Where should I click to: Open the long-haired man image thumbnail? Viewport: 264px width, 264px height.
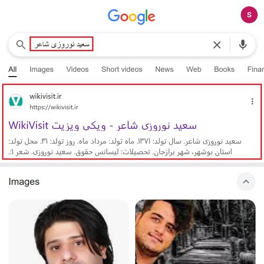(69, 232)
